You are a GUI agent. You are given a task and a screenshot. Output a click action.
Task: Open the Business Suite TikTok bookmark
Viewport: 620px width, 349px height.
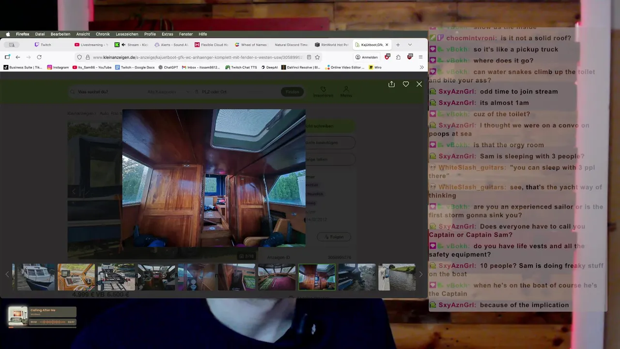point(23,67)
